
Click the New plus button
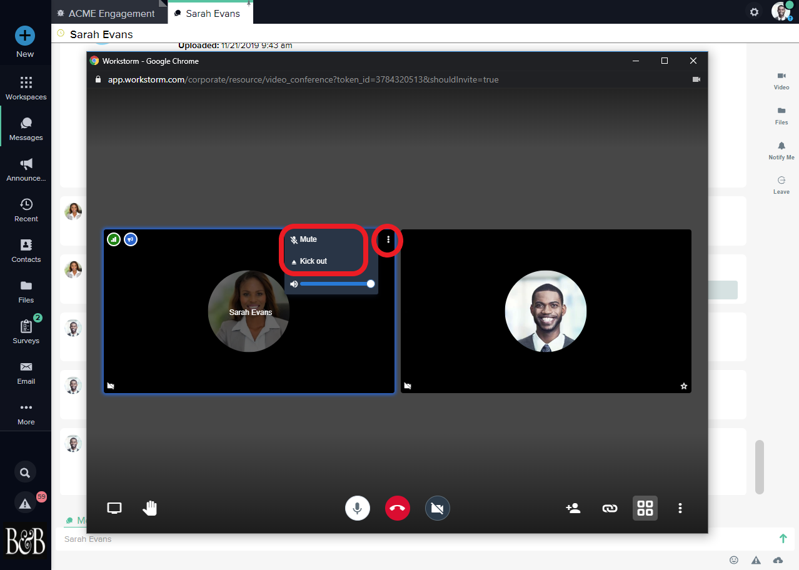pyautogui.click(x=25, y=36)
